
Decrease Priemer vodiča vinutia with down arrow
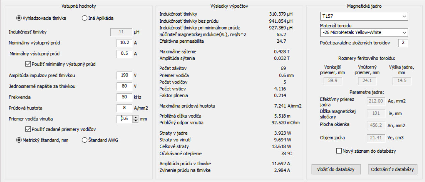tap(136, 120)
